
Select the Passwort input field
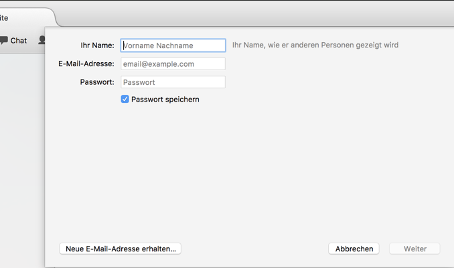coord(173,82)
